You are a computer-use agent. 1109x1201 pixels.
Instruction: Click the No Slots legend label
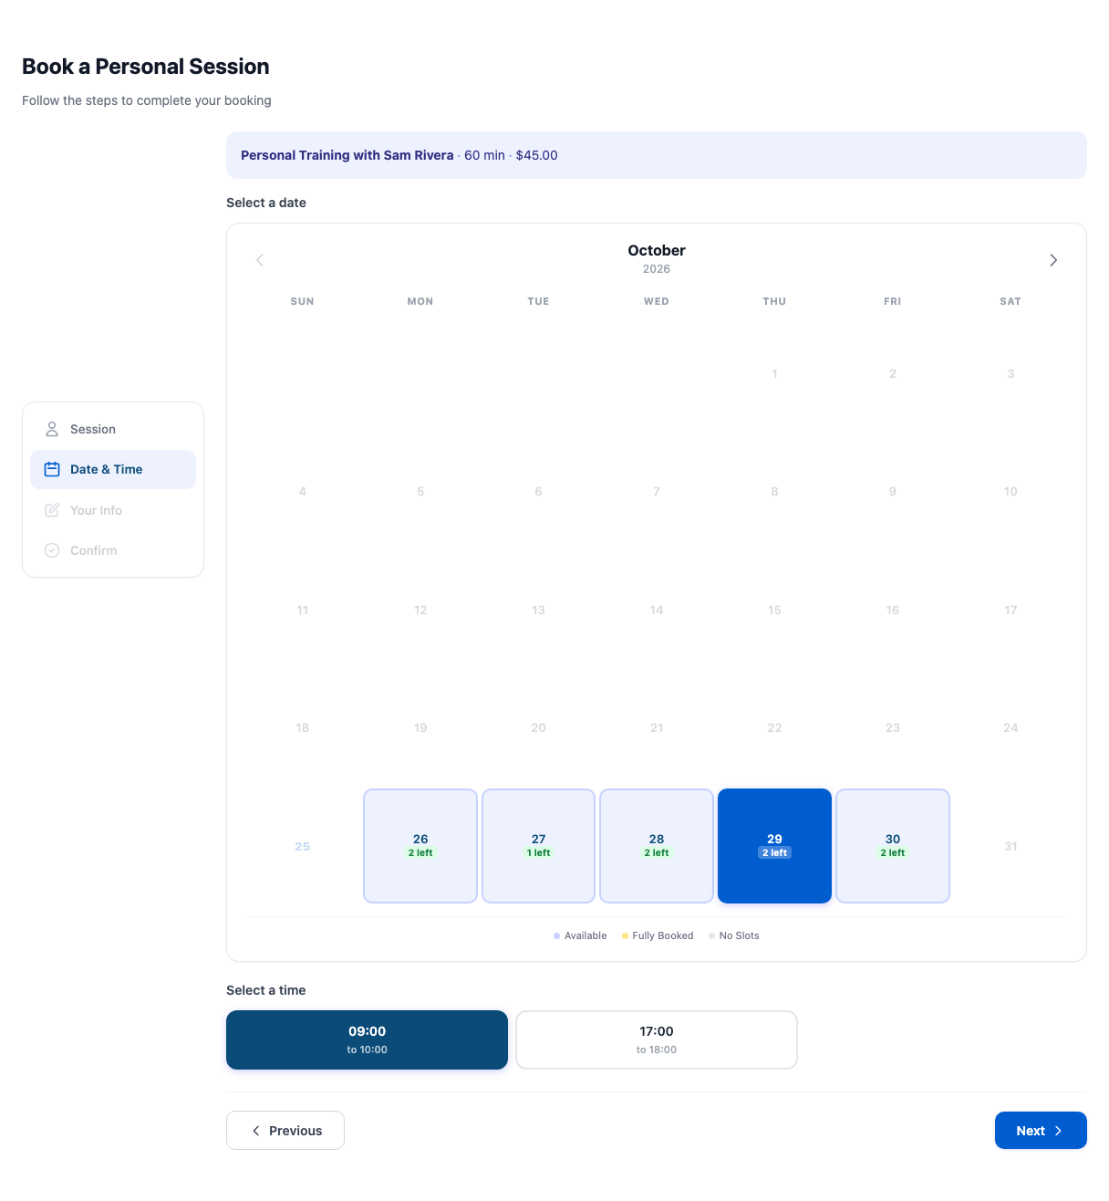pos(740,935)
